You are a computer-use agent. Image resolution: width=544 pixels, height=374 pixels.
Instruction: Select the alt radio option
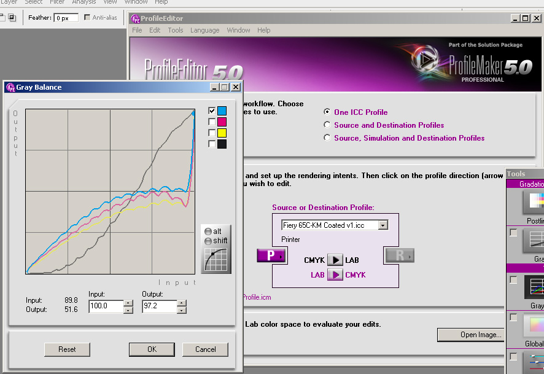point(208,232)
